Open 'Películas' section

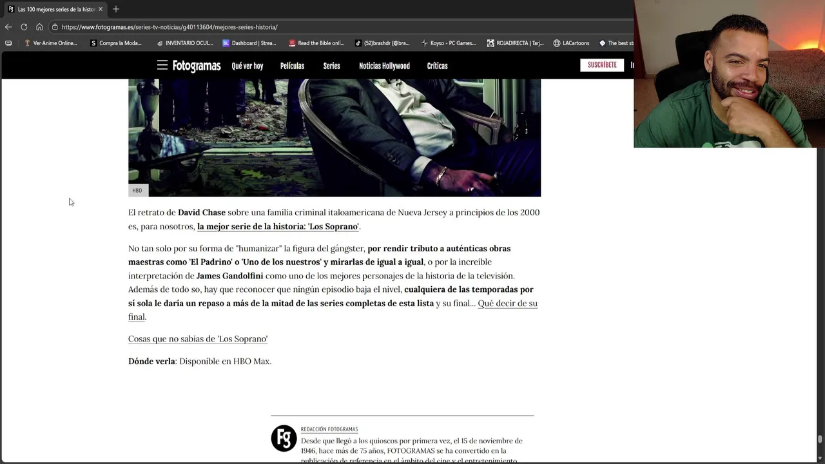292,66
